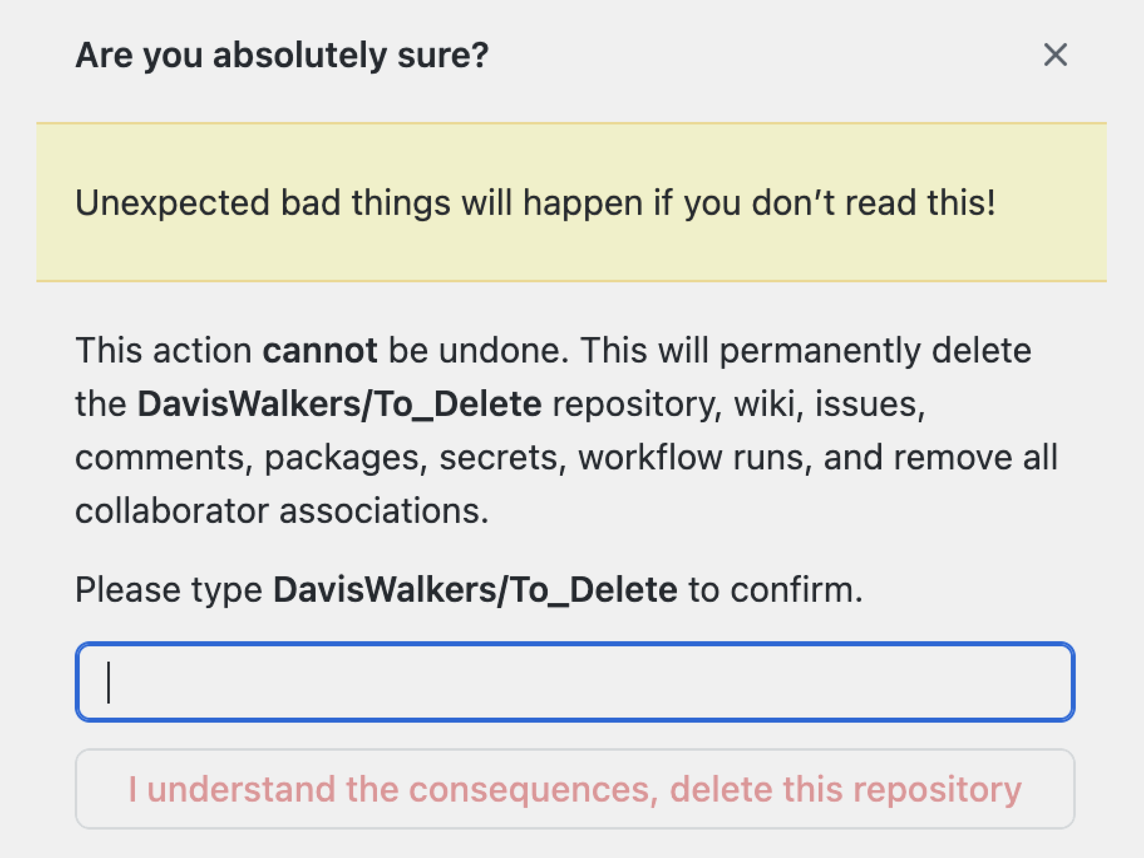This screenshot has width=1144, height=858.
Task: Click the words 'permanently delete'
Action: coord(875,351)
